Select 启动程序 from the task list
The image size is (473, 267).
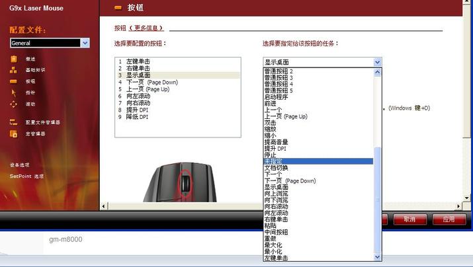pos(277,97)
